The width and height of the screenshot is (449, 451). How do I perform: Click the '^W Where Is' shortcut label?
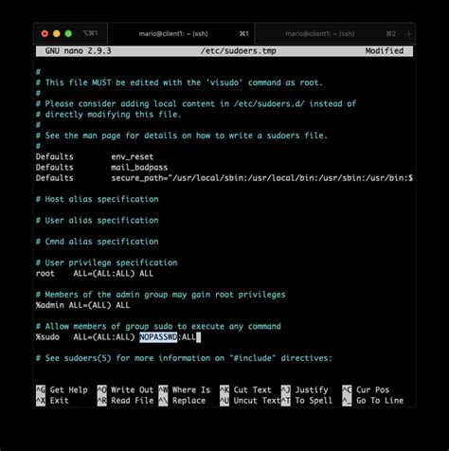pos(185,389)
